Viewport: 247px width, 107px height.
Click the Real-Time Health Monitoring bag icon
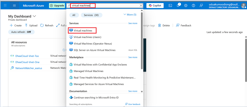71,78
